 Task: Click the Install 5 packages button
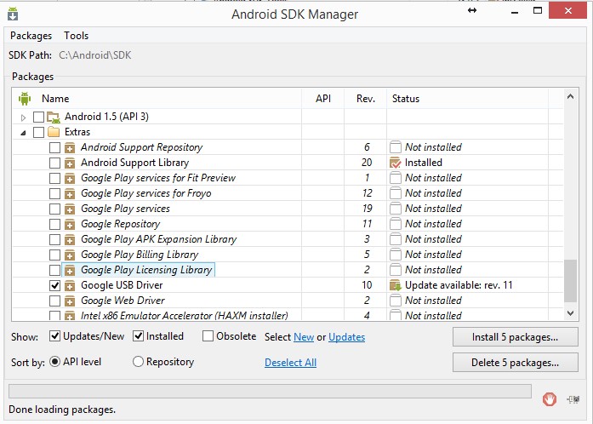click(515, 337)
